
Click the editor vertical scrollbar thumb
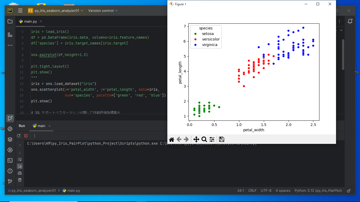(x=343, y=54)
